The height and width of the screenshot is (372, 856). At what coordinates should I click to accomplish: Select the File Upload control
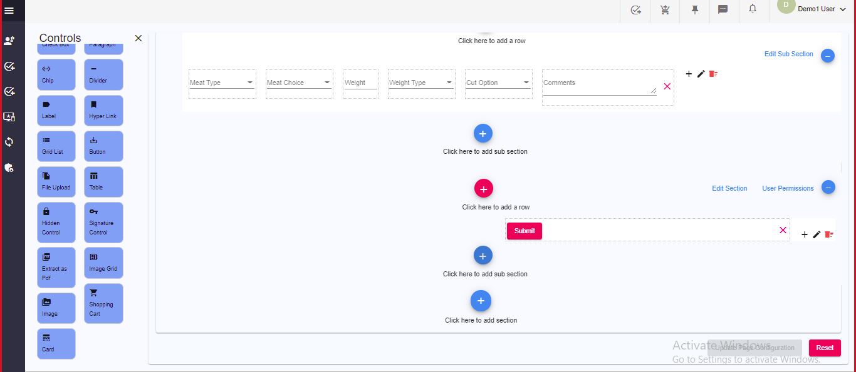click(x=56, y=182)
